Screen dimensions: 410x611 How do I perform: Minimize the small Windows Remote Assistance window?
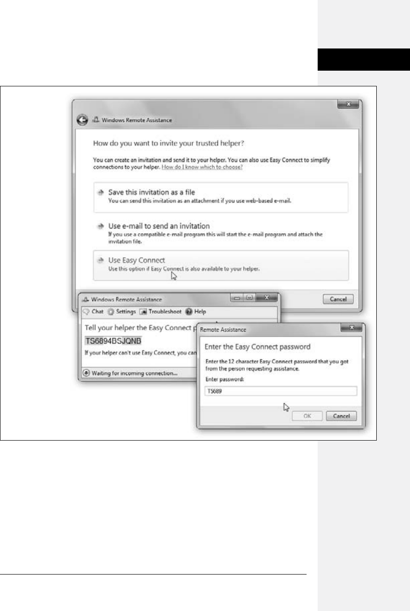click(x=237, y=298)
